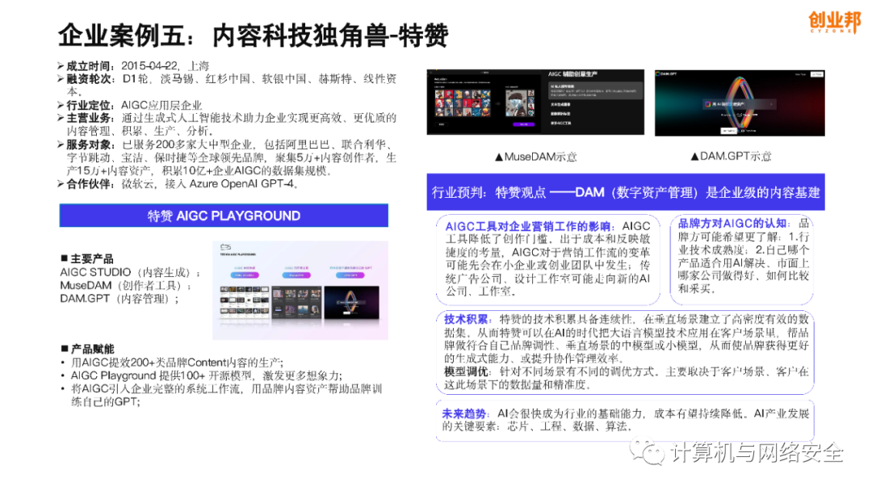Screen dimensions: 872x491
Task: Click the 主营业务 bullet label
Action: [x=90, y=118]
